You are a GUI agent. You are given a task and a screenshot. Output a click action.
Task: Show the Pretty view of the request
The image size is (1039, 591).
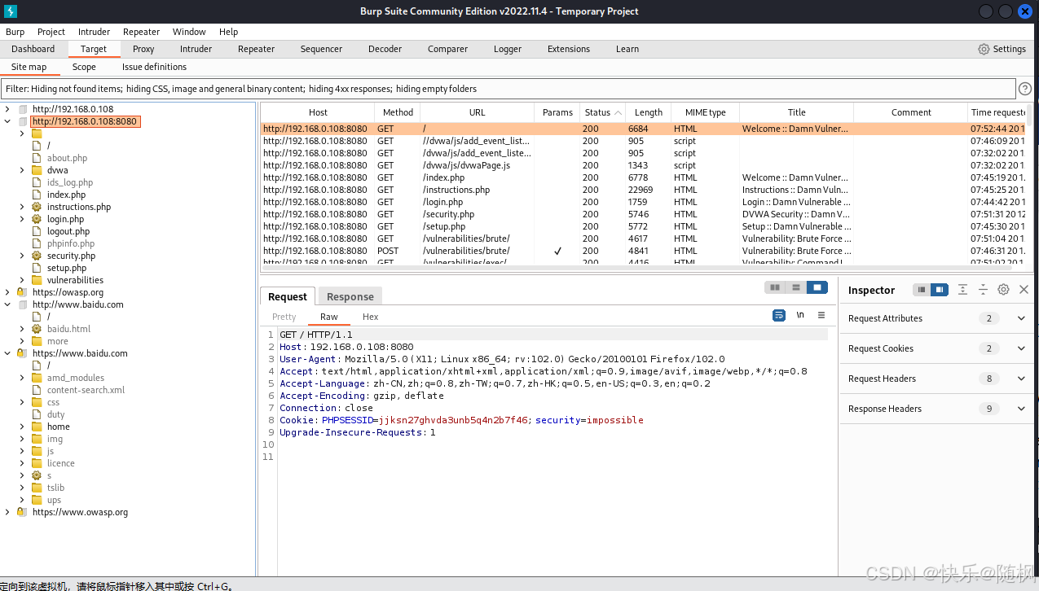[284, 317]
